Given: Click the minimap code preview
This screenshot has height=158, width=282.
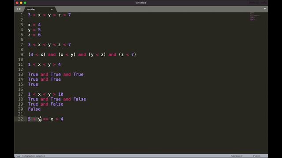Looking at the screenshot, I should click(x=255, y=17).
